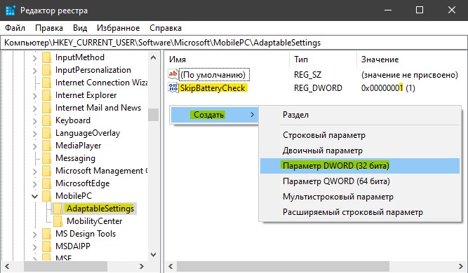The height and width of the screenshot is (273, 468).
Task: Click the InputPersonalization folder icon
Action: [46, 70]
